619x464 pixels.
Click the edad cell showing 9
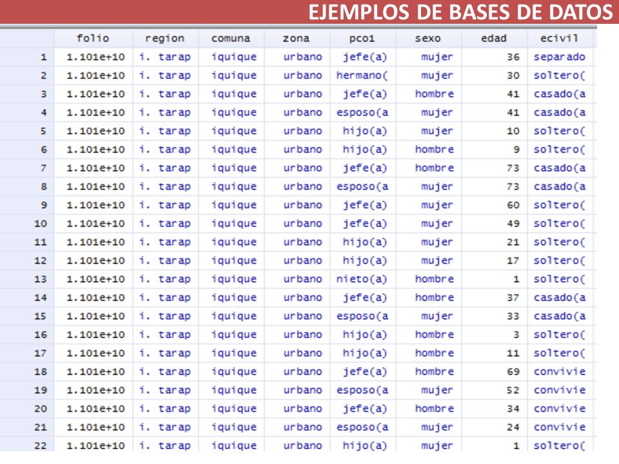[495, 150]
